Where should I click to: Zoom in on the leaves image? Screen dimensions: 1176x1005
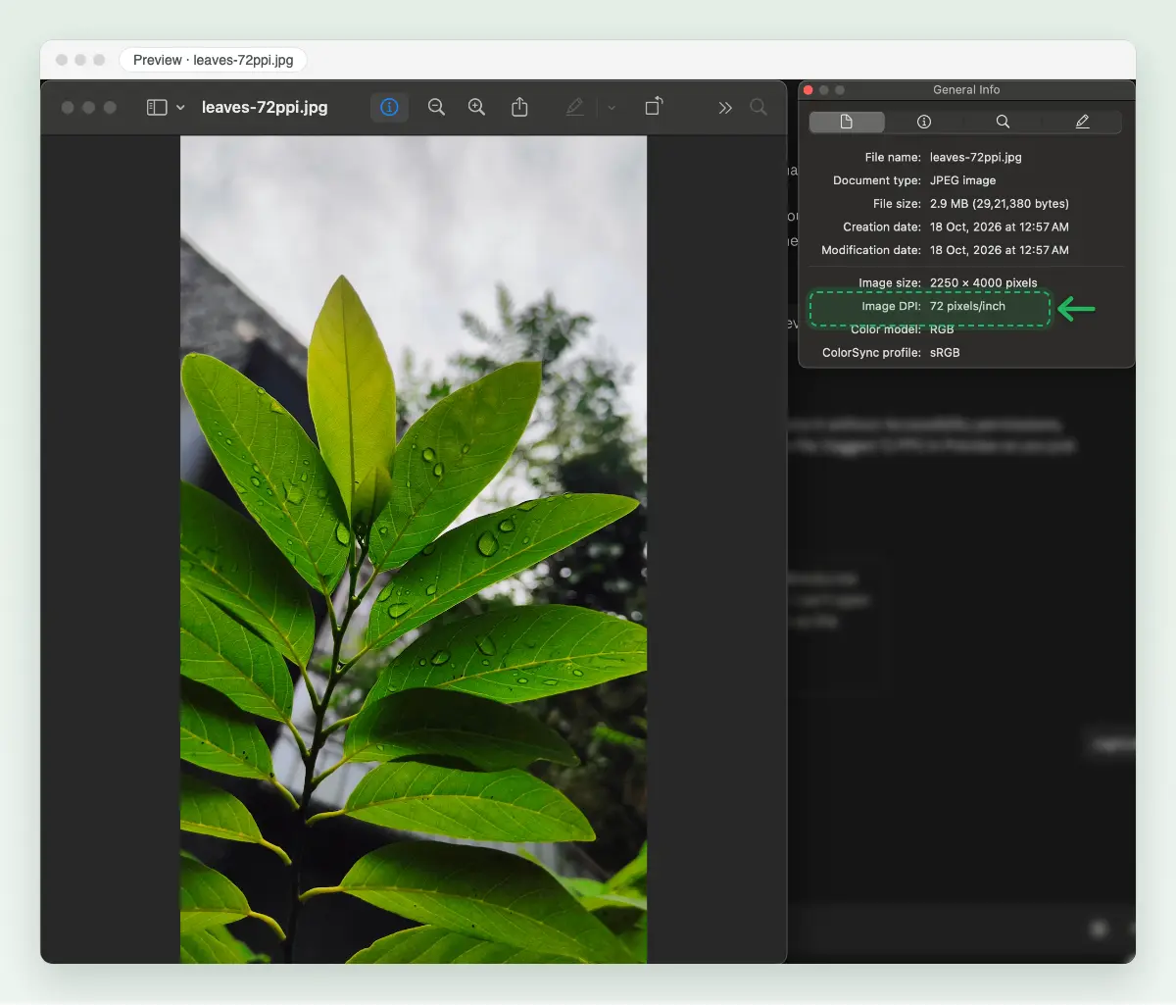pos(477,107)
